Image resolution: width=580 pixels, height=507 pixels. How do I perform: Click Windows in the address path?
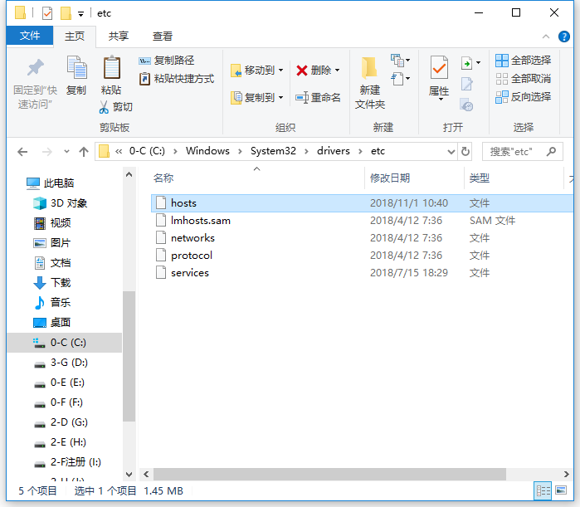pyautogui.click(x=207, y=151)
